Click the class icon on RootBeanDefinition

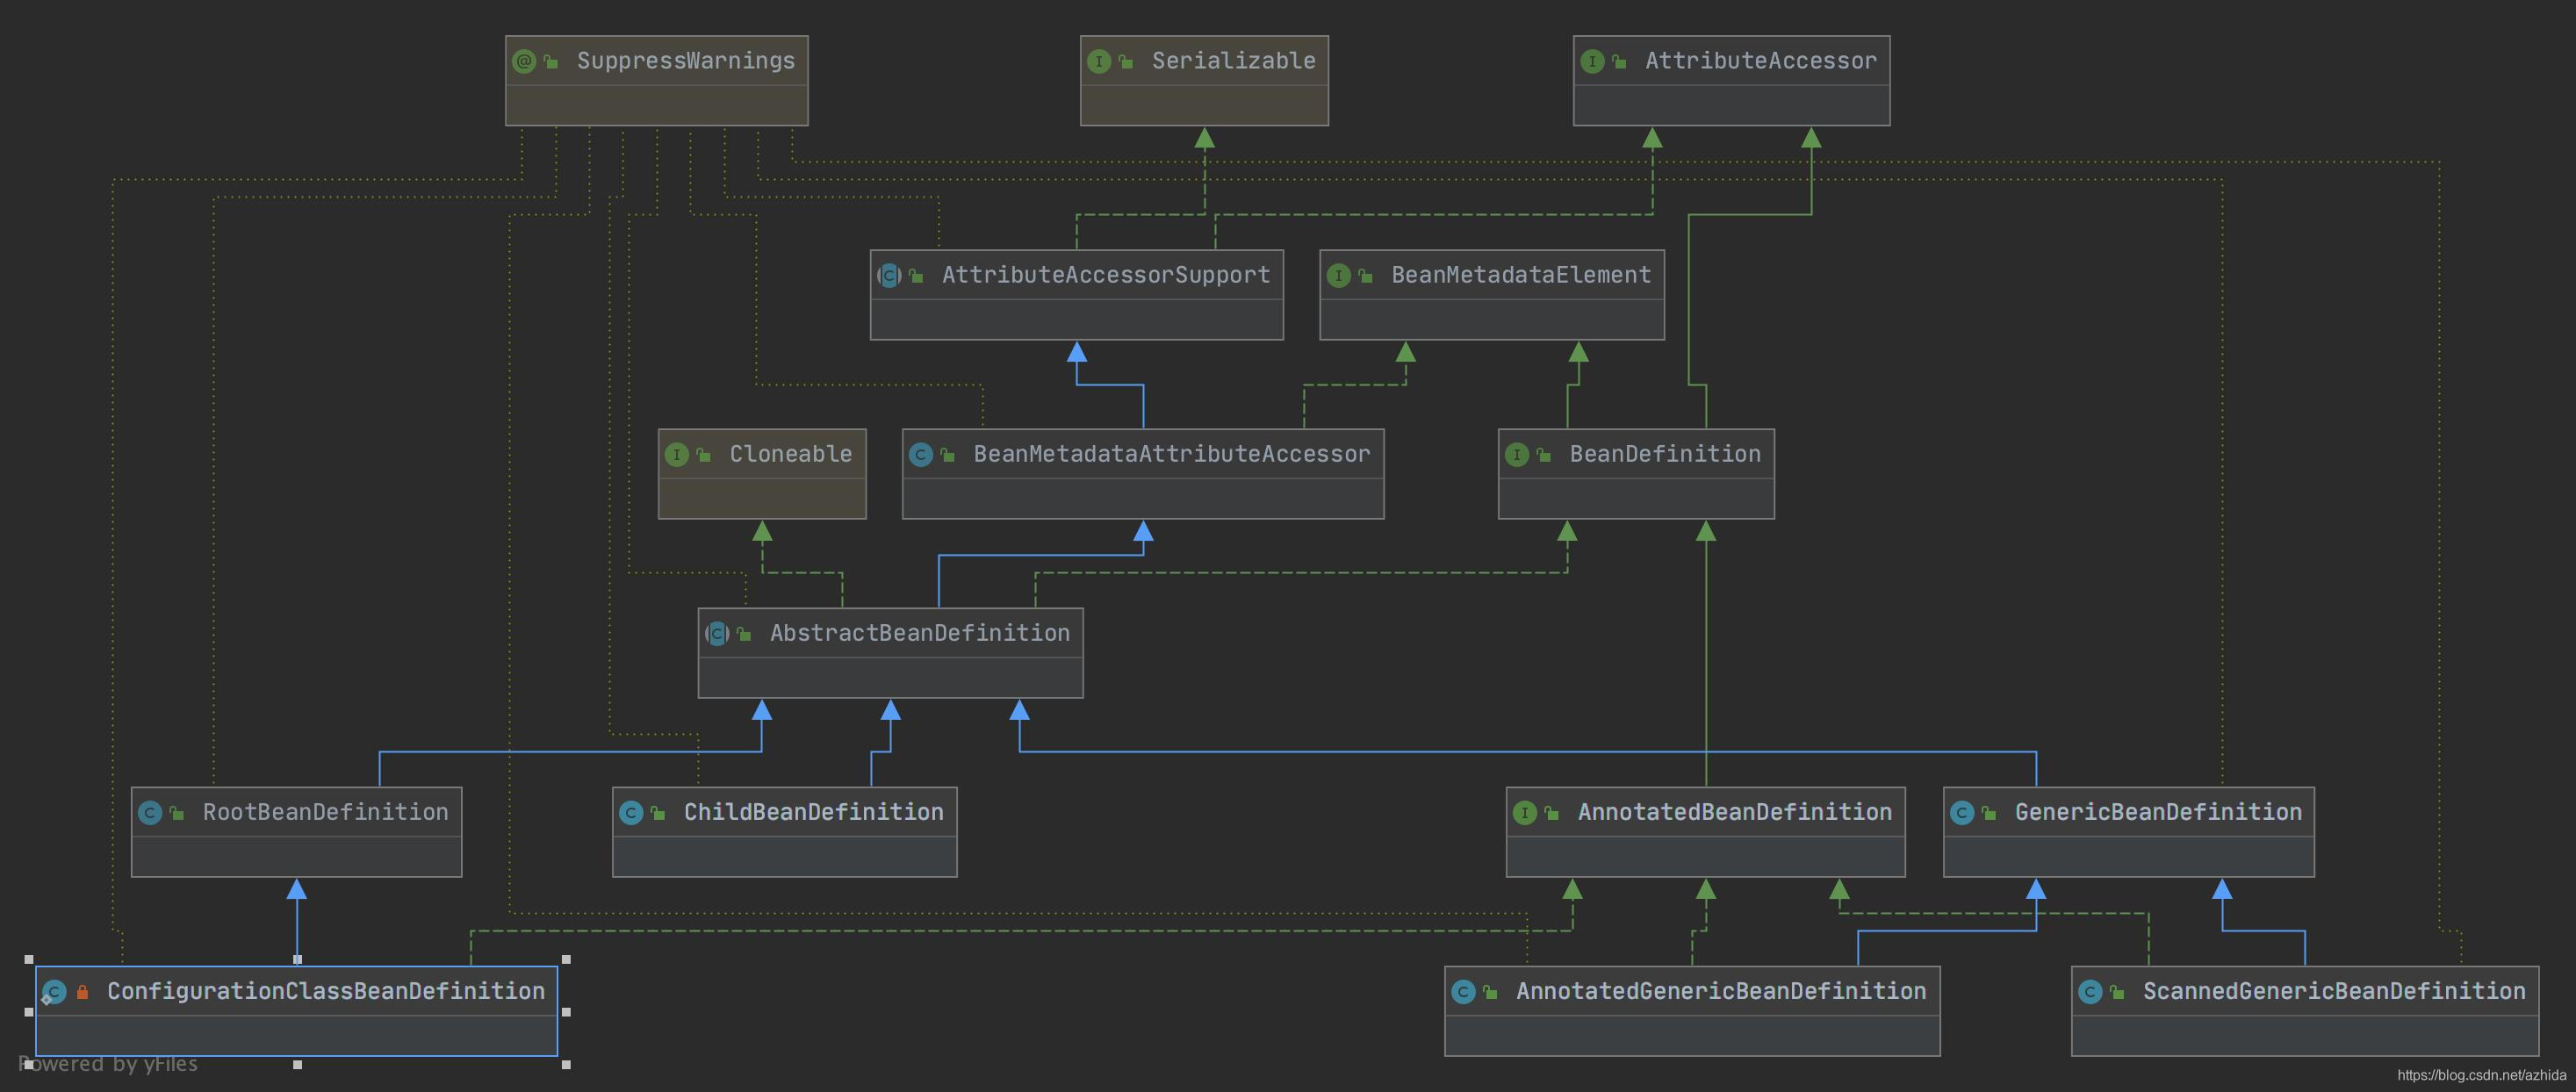(150, 813)
